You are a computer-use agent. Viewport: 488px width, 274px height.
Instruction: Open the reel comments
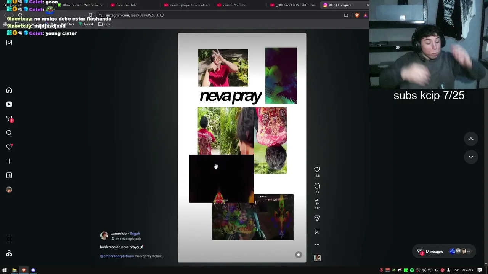coord(317,186)
